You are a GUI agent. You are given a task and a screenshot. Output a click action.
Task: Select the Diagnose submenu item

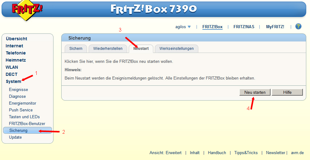(17, 97)
